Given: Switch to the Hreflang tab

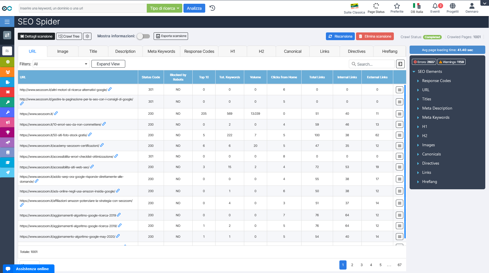Looking at the screenshot, I should [390, 51].
